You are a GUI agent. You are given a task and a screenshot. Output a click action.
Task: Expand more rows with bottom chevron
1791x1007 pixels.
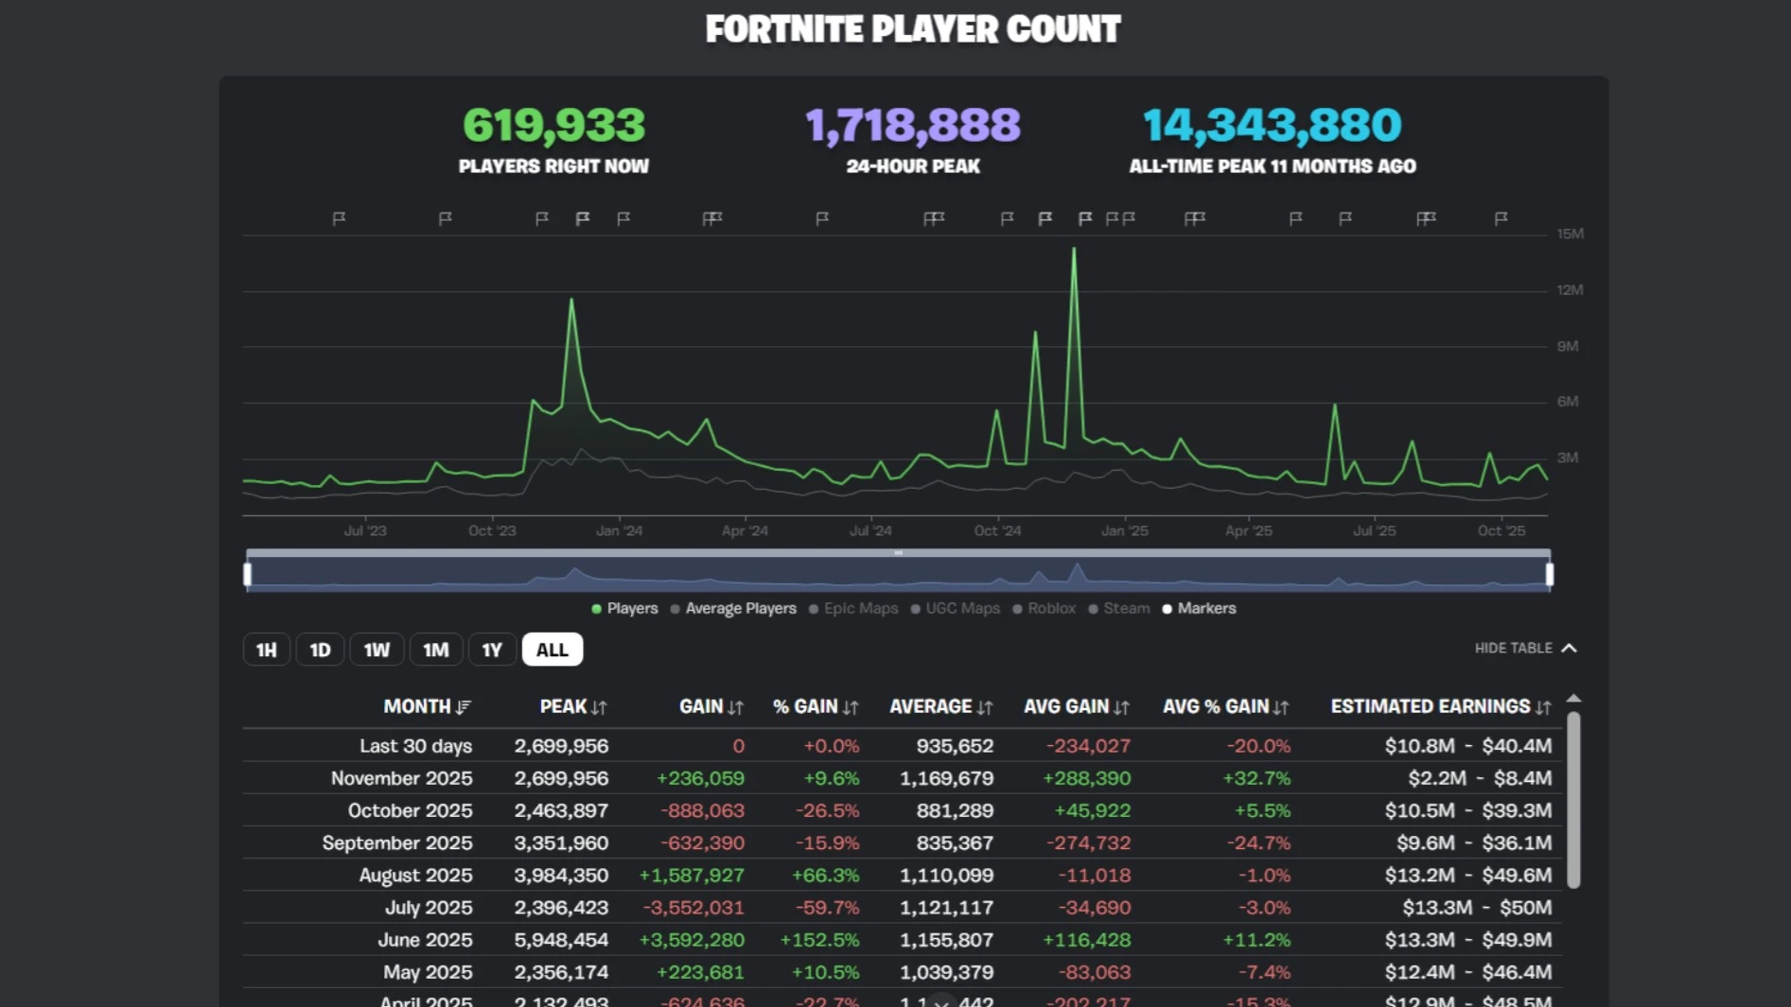pyautogui.click(x=940, y=1001)
